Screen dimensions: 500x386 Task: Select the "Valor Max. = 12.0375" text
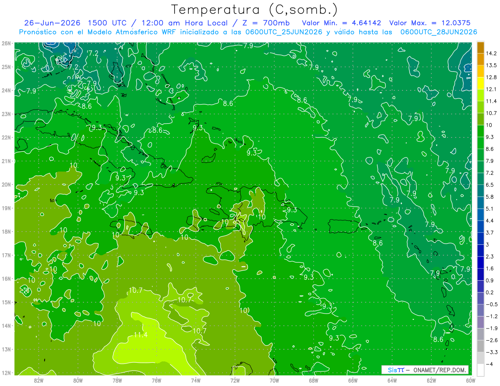coord(430,23)
